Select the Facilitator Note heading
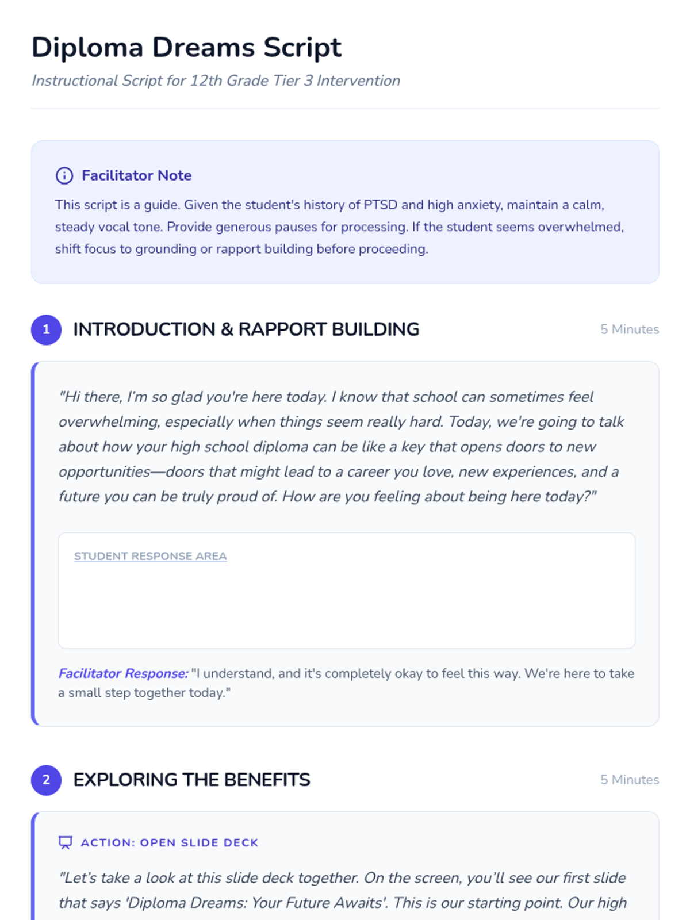 click(x=136, y=175)
